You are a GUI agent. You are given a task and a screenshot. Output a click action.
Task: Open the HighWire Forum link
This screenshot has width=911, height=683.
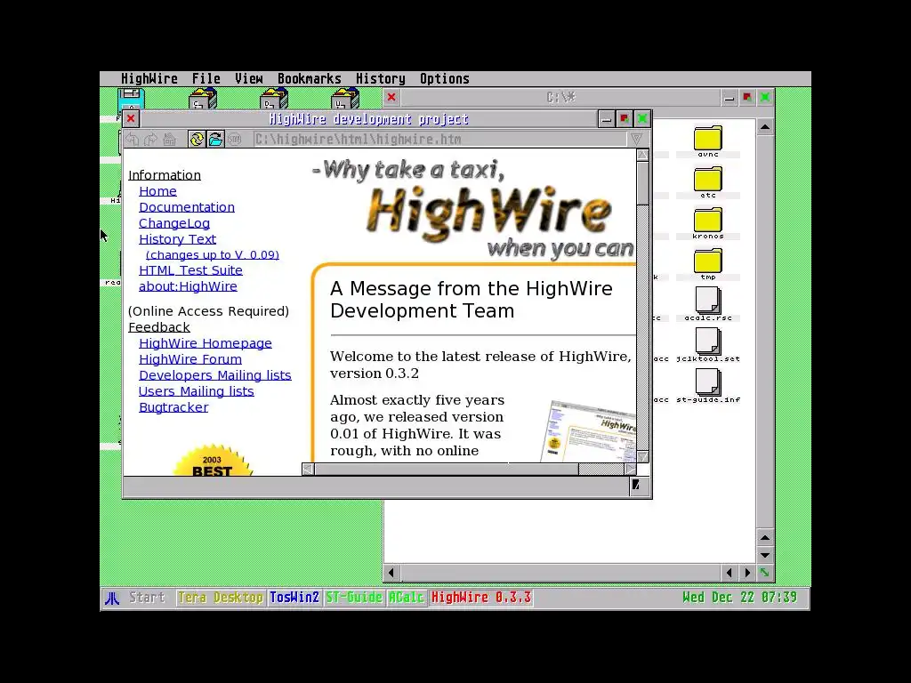pos(190,359)
